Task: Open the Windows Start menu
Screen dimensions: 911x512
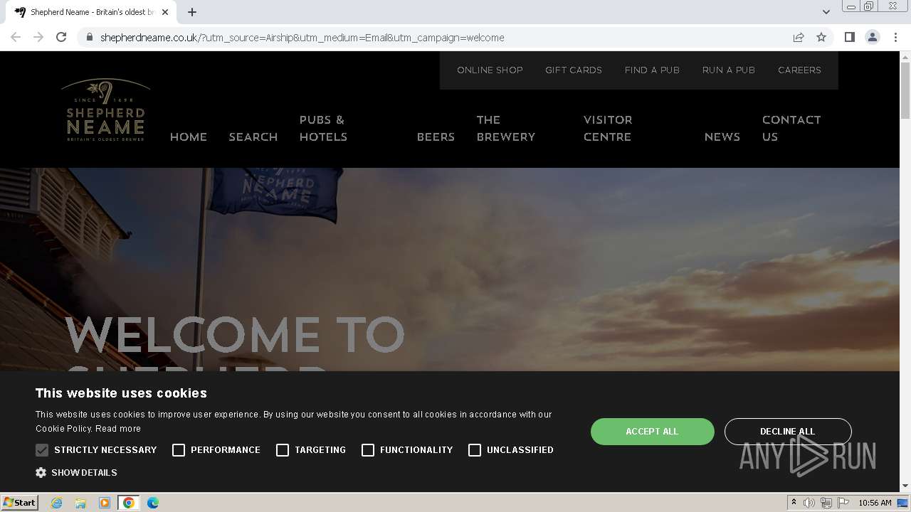Action: 19,503
